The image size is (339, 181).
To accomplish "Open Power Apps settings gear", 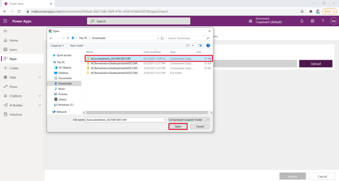I will point(312,21).
